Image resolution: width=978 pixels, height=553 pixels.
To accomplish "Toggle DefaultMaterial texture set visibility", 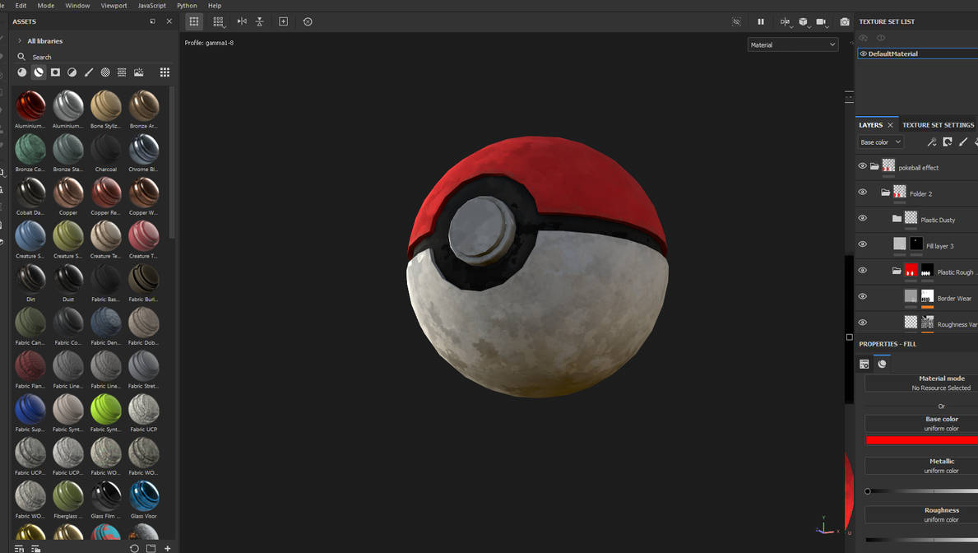I will 863,53.
